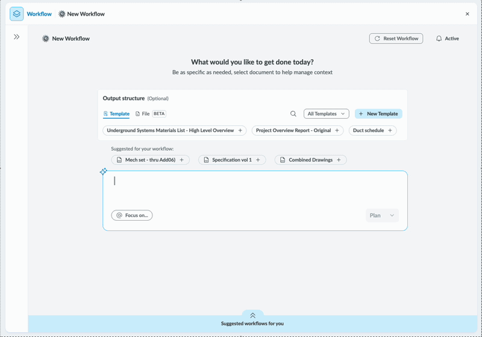Click the New Template button
This screenshot has width=482, height=337.
378,114
